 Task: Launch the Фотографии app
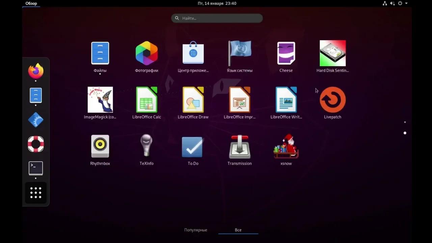point(146,53)
